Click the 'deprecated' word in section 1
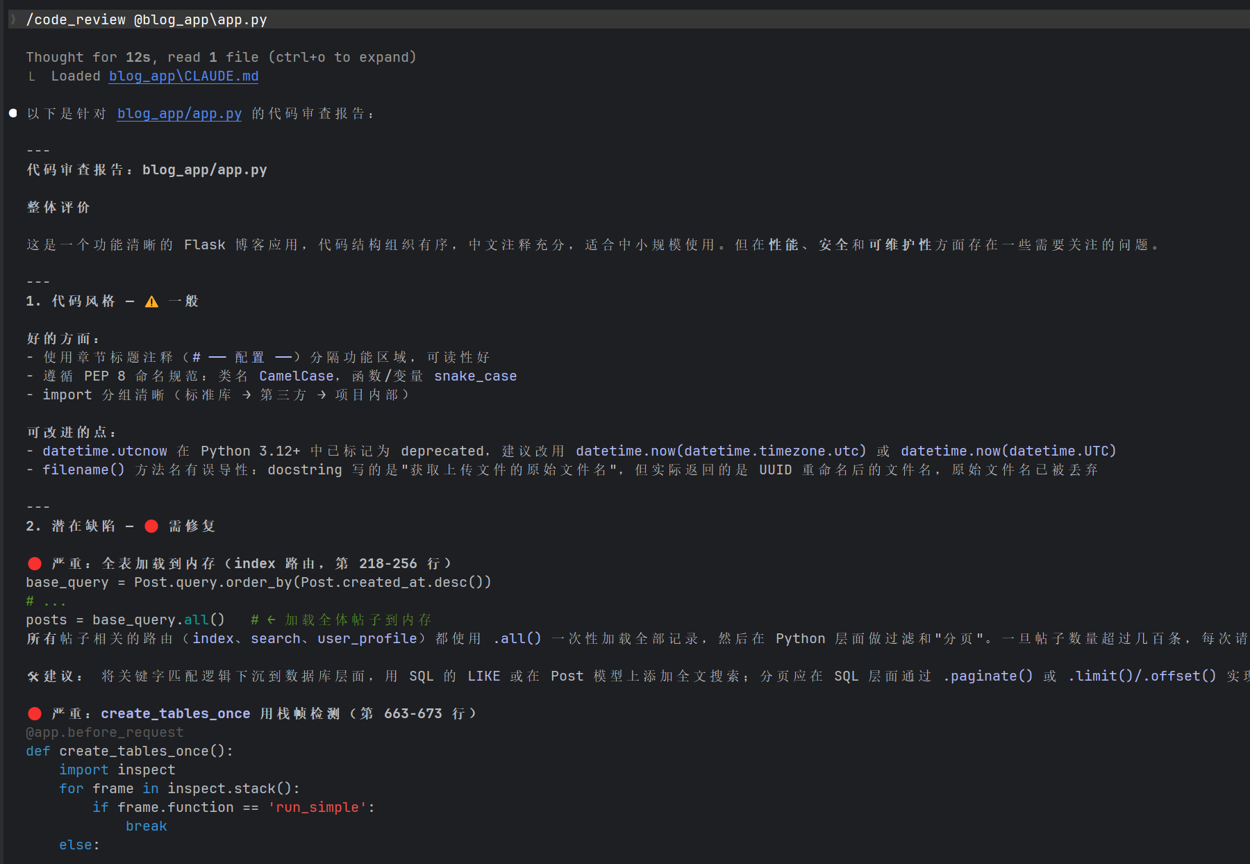 pos(442,451)
